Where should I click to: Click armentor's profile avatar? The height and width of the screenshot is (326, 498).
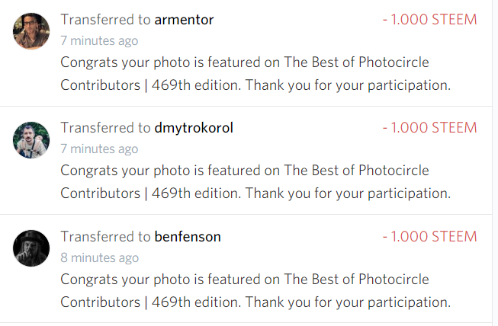pyautogui.click(x=31, y=31)
